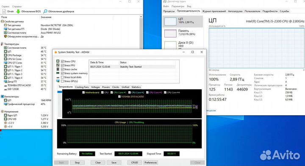The width and height of the screenshot is (305, 166).
Task: Click the resource monitor link in Task Manager
Action: coord(211,111)
